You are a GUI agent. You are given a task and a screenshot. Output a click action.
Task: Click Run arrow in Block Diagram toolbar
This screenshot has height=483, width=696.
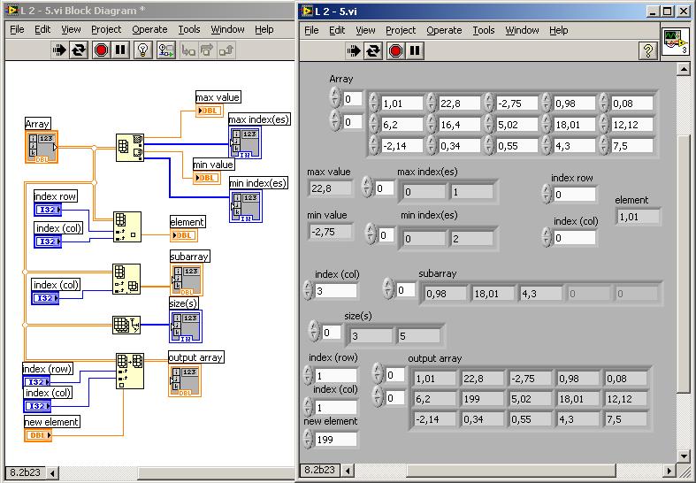[x=60, y=50]
